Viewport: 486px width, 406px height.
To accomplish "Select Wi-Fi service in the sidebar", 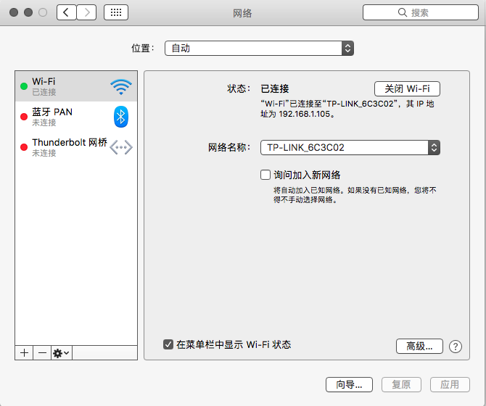I will [76, 86].
